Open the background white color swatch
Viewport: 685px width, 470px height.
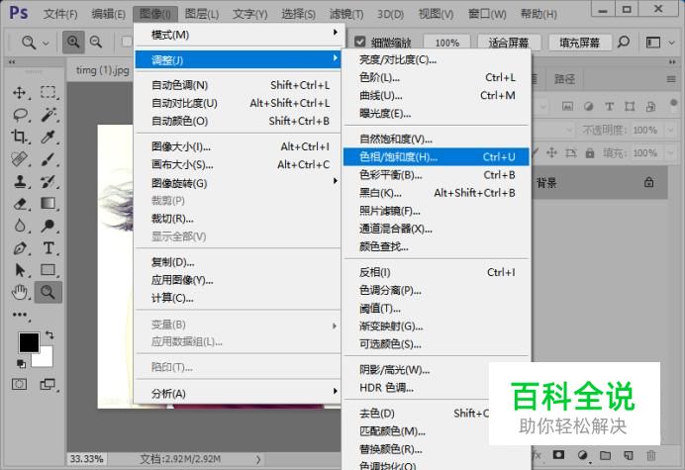tap(46, 358)
